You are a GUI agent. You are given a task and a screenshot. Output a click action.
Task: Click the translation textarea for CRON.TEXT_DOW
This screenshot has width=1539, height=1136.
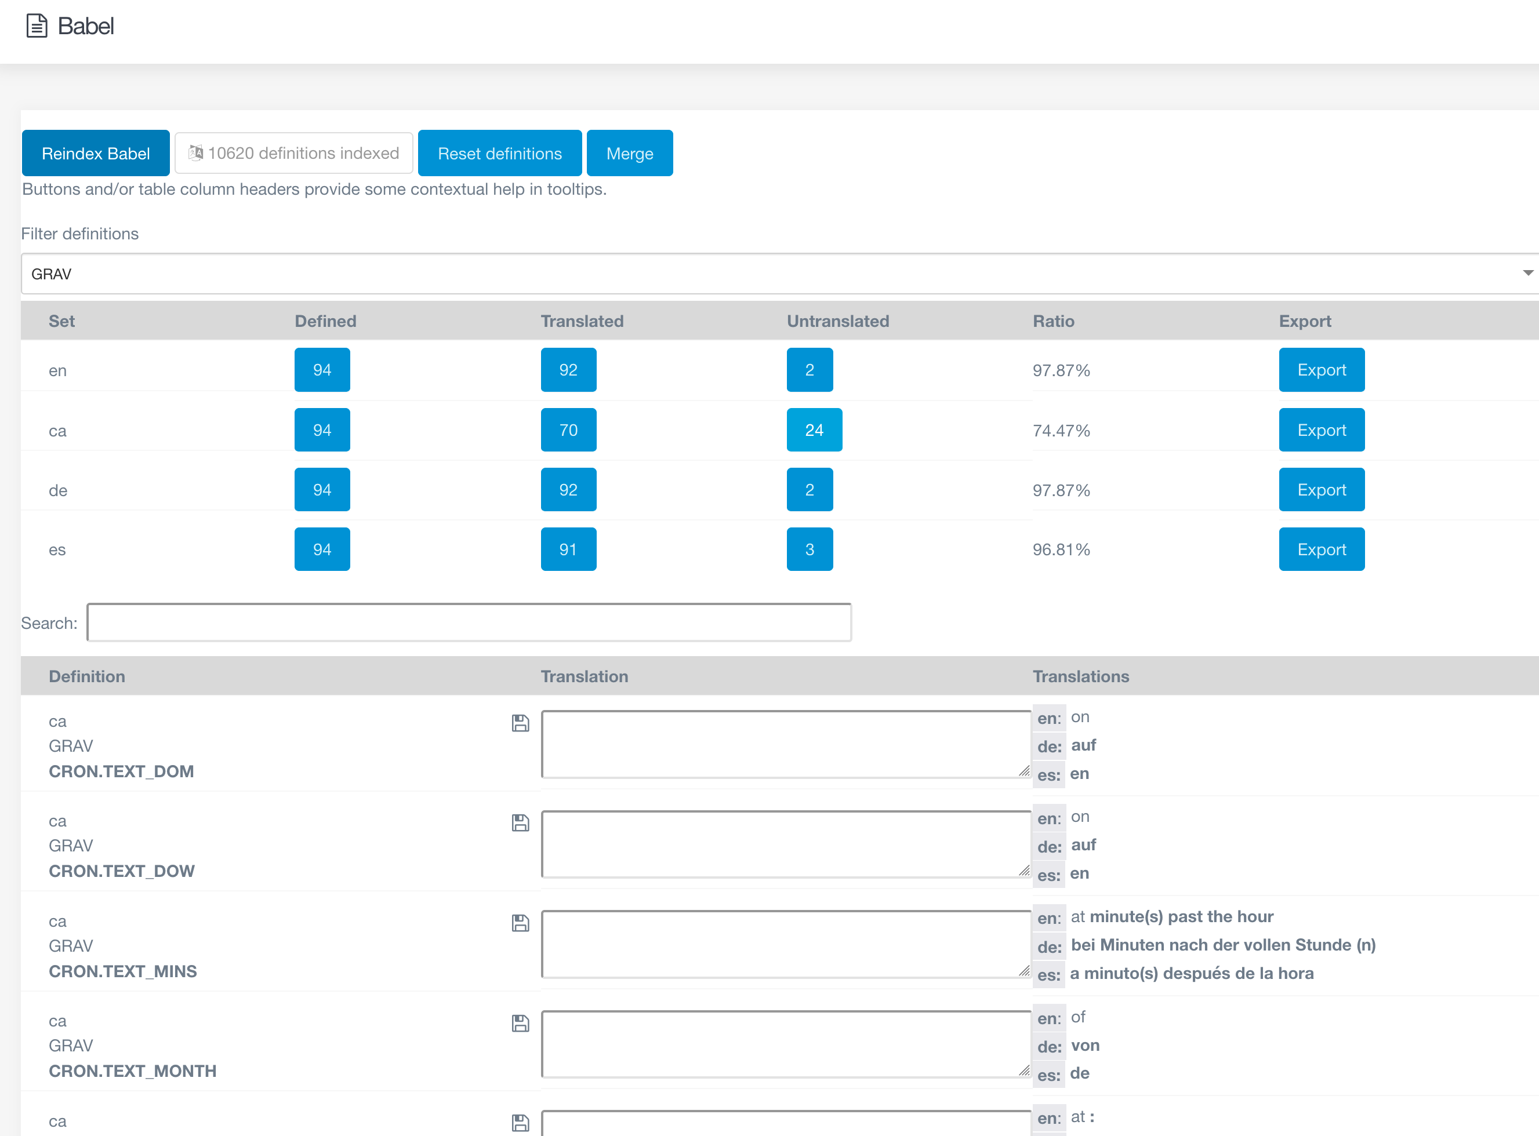[x=786, y=844]
